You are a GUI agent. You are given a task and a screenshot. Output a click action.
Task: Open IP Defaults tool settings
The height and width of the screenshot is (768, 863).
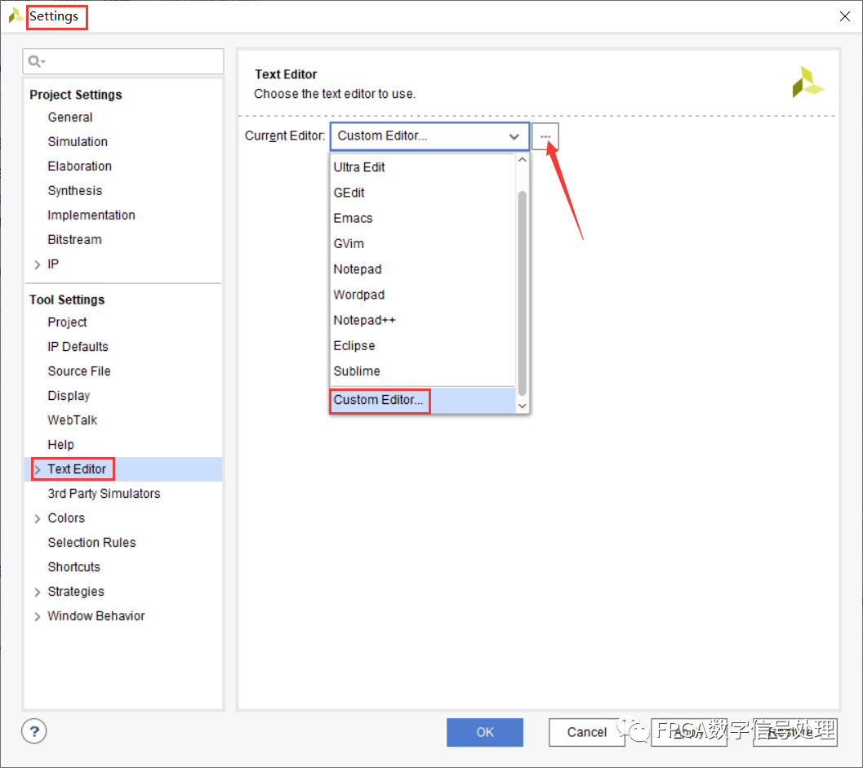pyautogui.click(x=78, y=347)
